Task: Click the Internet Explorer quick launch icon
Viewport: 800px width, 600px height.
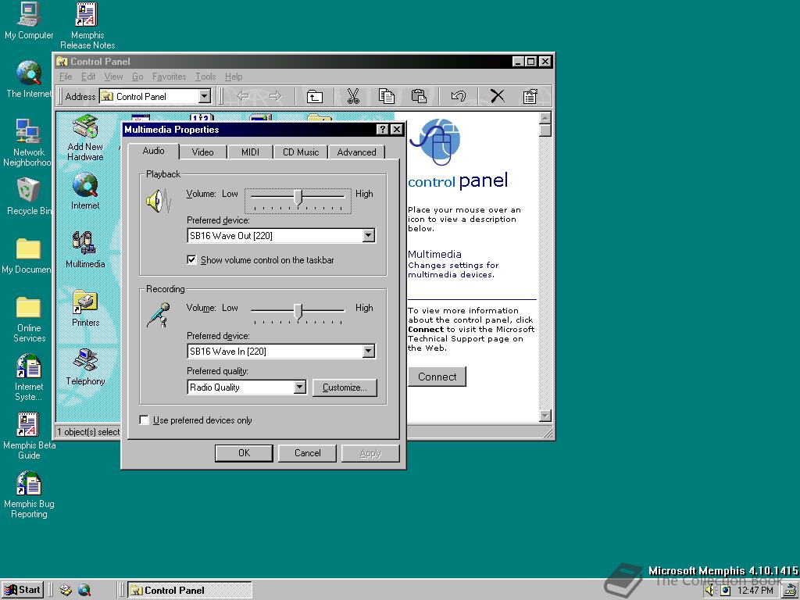Action: [84, 591]
